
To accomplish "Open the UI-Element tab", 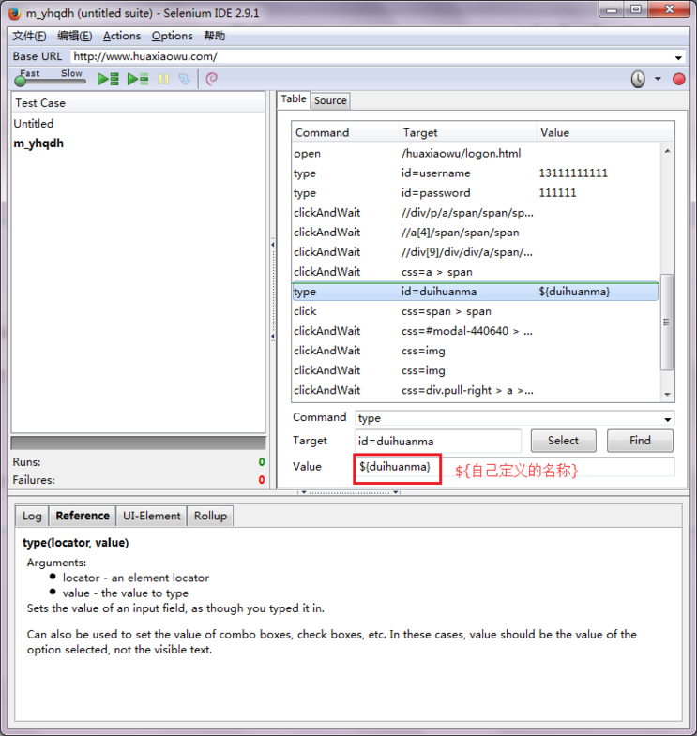I will pyautogui.click(x=151, y=516).
